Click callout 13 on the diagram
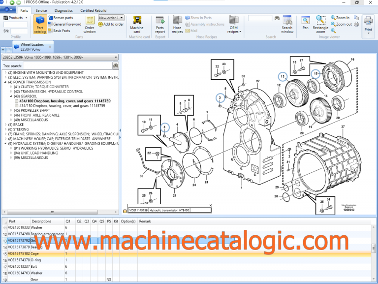This screenshot has height=284, width=378. point(283,76)
